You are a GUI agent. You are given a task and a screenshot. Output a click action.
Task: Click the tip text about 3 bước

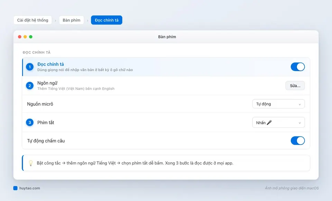[x=135, y=163]
